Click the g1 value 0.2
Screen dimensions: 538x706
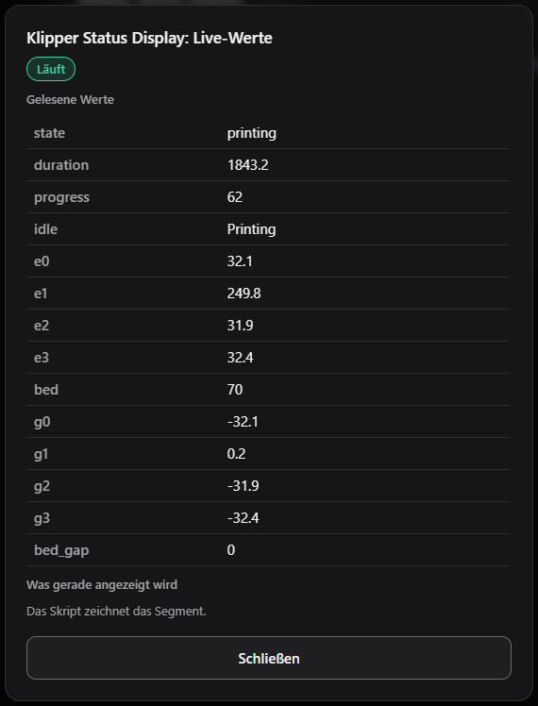(236, 453)
